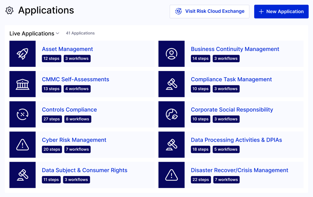Click the gavel icon for Data Processing Activities

click(x=172, y=145)
